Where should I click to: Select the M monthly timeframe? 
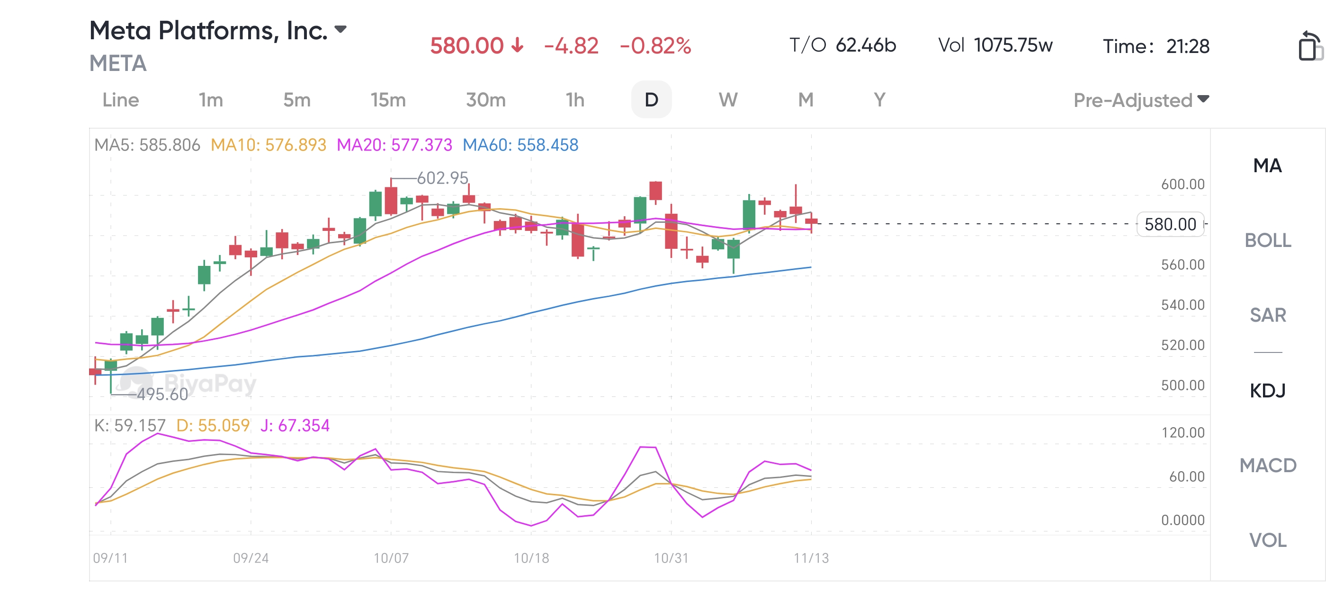click(x=806, y=100)
